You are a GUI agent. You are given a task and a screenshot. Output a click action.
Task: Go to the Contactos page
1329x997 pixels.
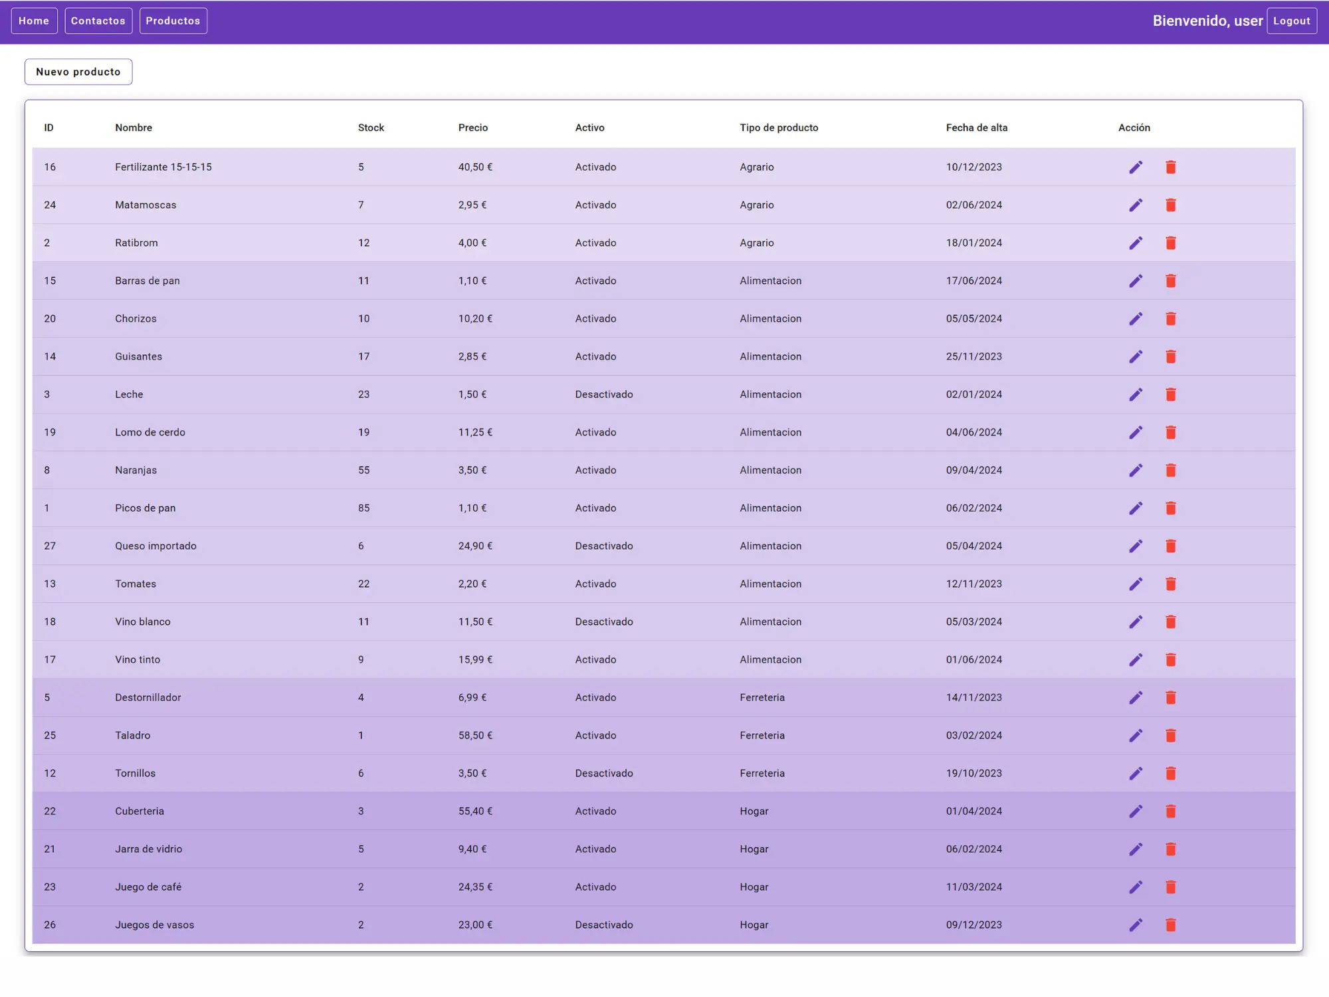pos(98,21)
